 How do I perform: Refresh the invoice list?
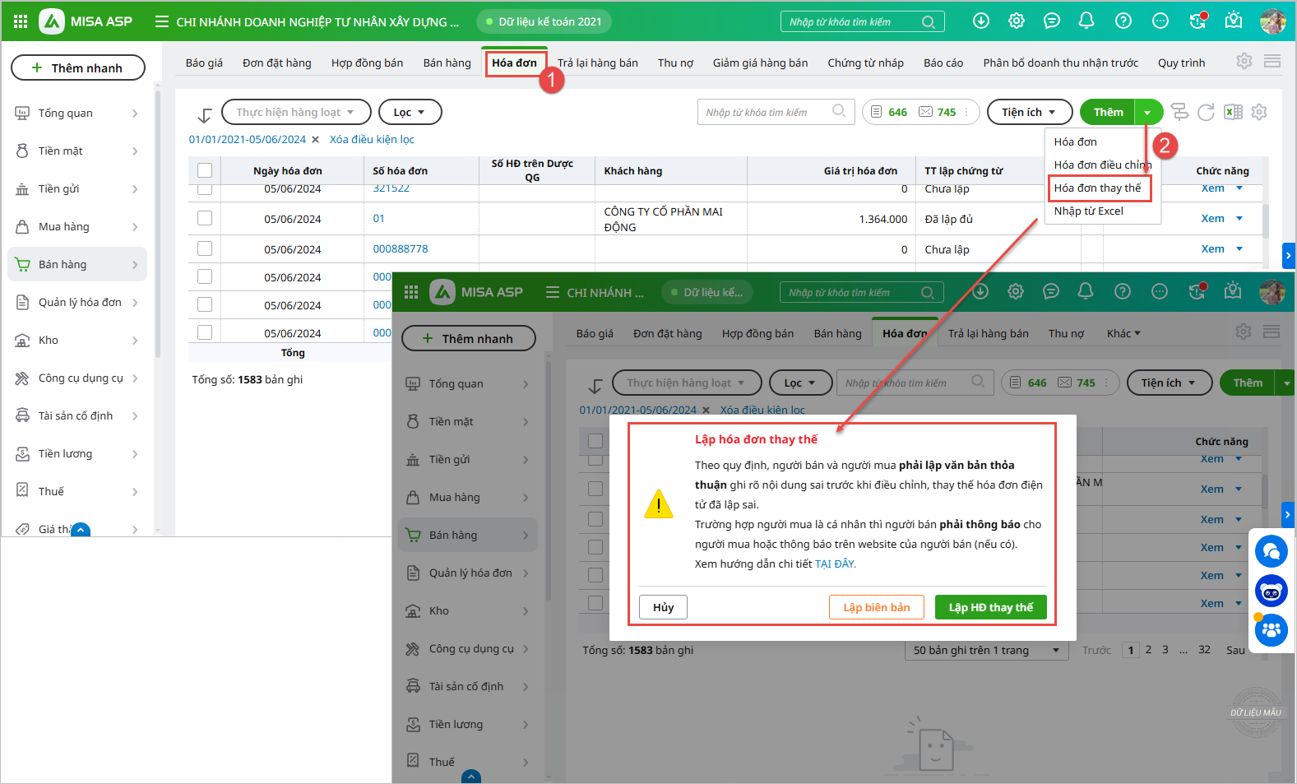pyautogui.click(x=1206, y=112)
